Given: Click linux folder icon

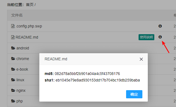Looking at the screenshot, I should click(13, 80).
